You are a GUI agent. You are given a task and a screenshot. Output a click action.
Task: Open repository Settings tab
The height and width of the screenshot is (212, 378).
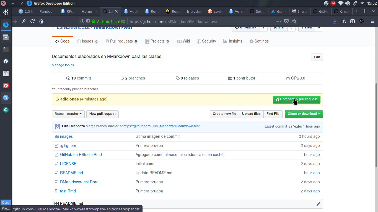(259, 41)
